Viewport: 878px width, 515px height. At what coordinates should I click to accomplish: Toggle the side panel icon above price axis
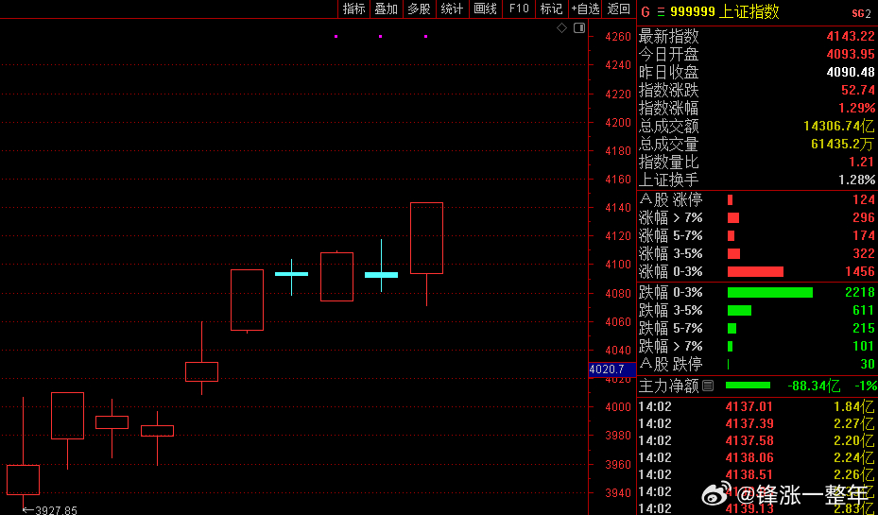(x=579, y=28)
